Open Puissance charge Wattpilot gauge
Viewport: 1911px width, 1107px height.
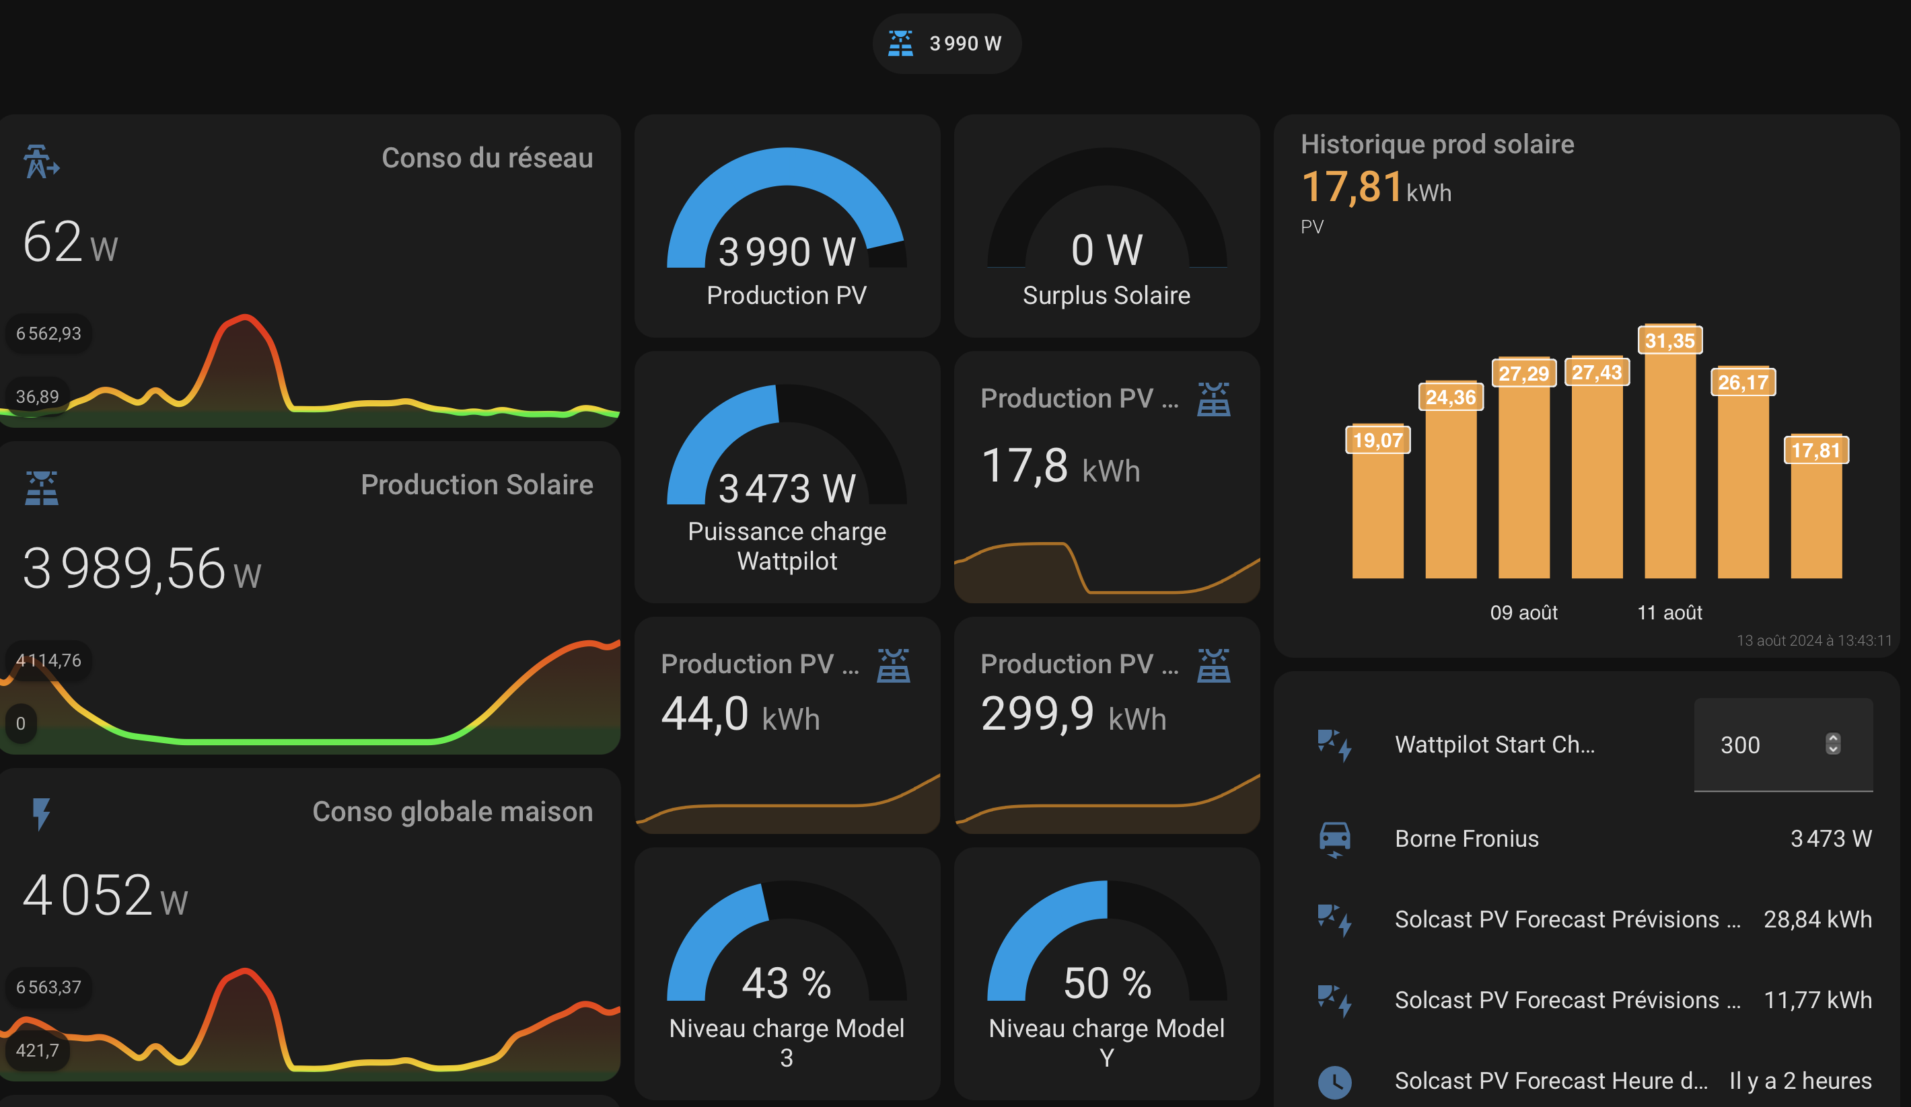point(787,478)
